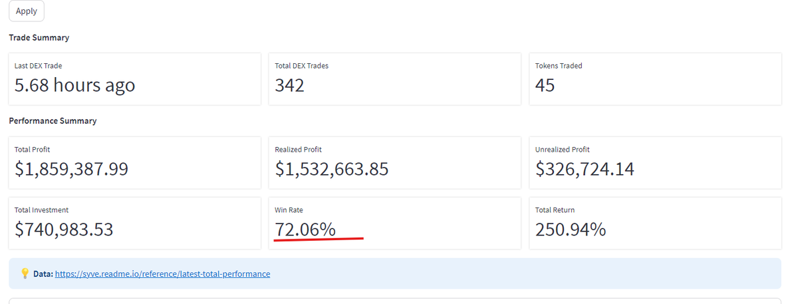Select the 5.68 hours ago value
Image resolution: width=798 pixels, height=304 pixels.
(74, 85)
